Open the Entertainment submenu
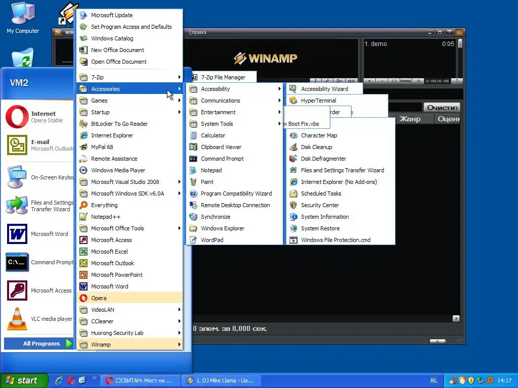 pyautogui.click(x=235, y=112)
